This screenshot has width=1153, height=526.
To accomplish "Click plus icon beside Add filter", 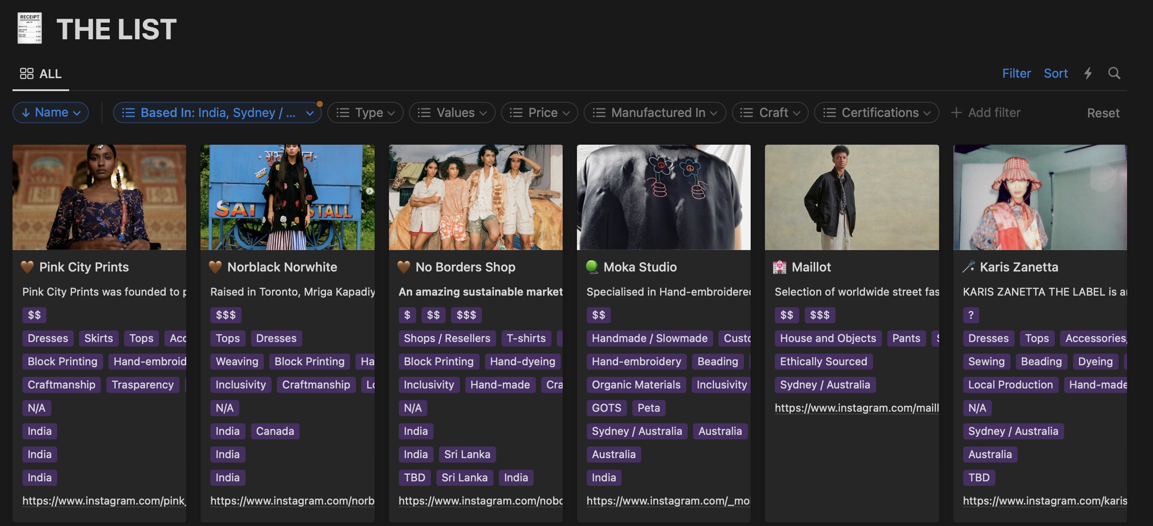I will (x=956, y=113).
